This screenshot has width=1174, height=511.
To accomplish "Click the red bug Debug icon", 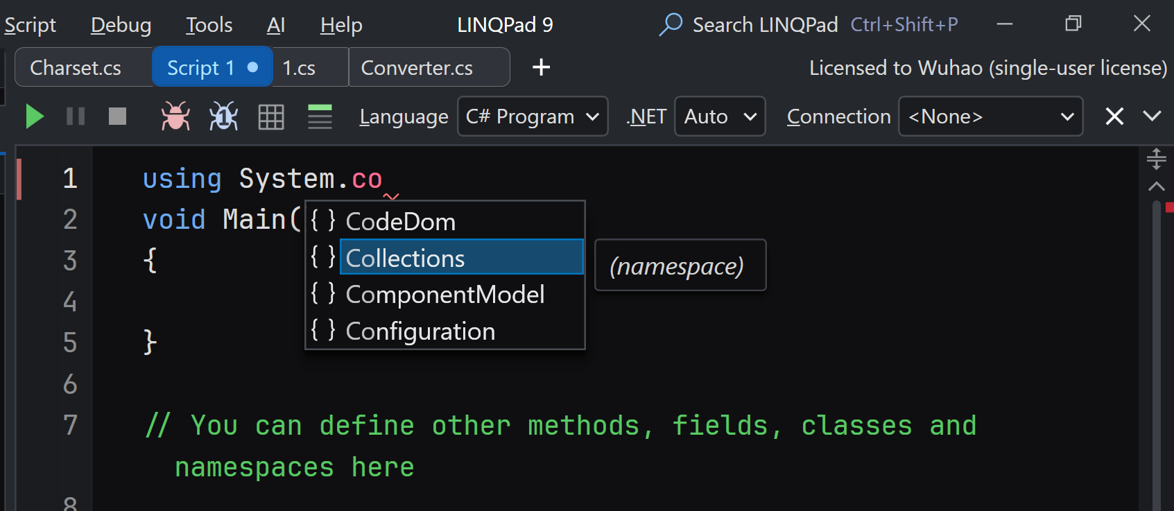I will pos(175,116).
